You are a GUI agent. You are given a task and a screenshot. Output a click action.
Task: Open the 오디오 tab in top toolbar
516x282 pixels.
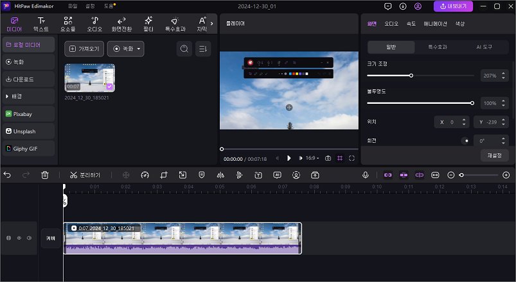(x=94, y=24)
